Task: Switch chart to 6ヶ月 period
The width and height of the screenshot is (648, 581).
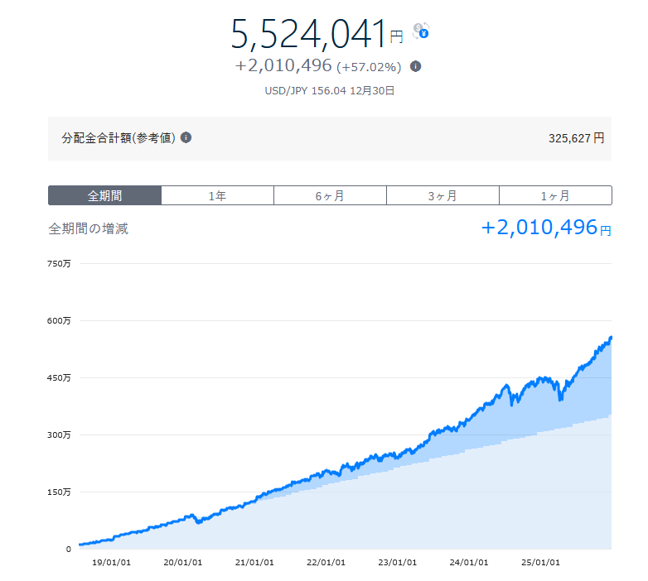Action: click(330, 195)
